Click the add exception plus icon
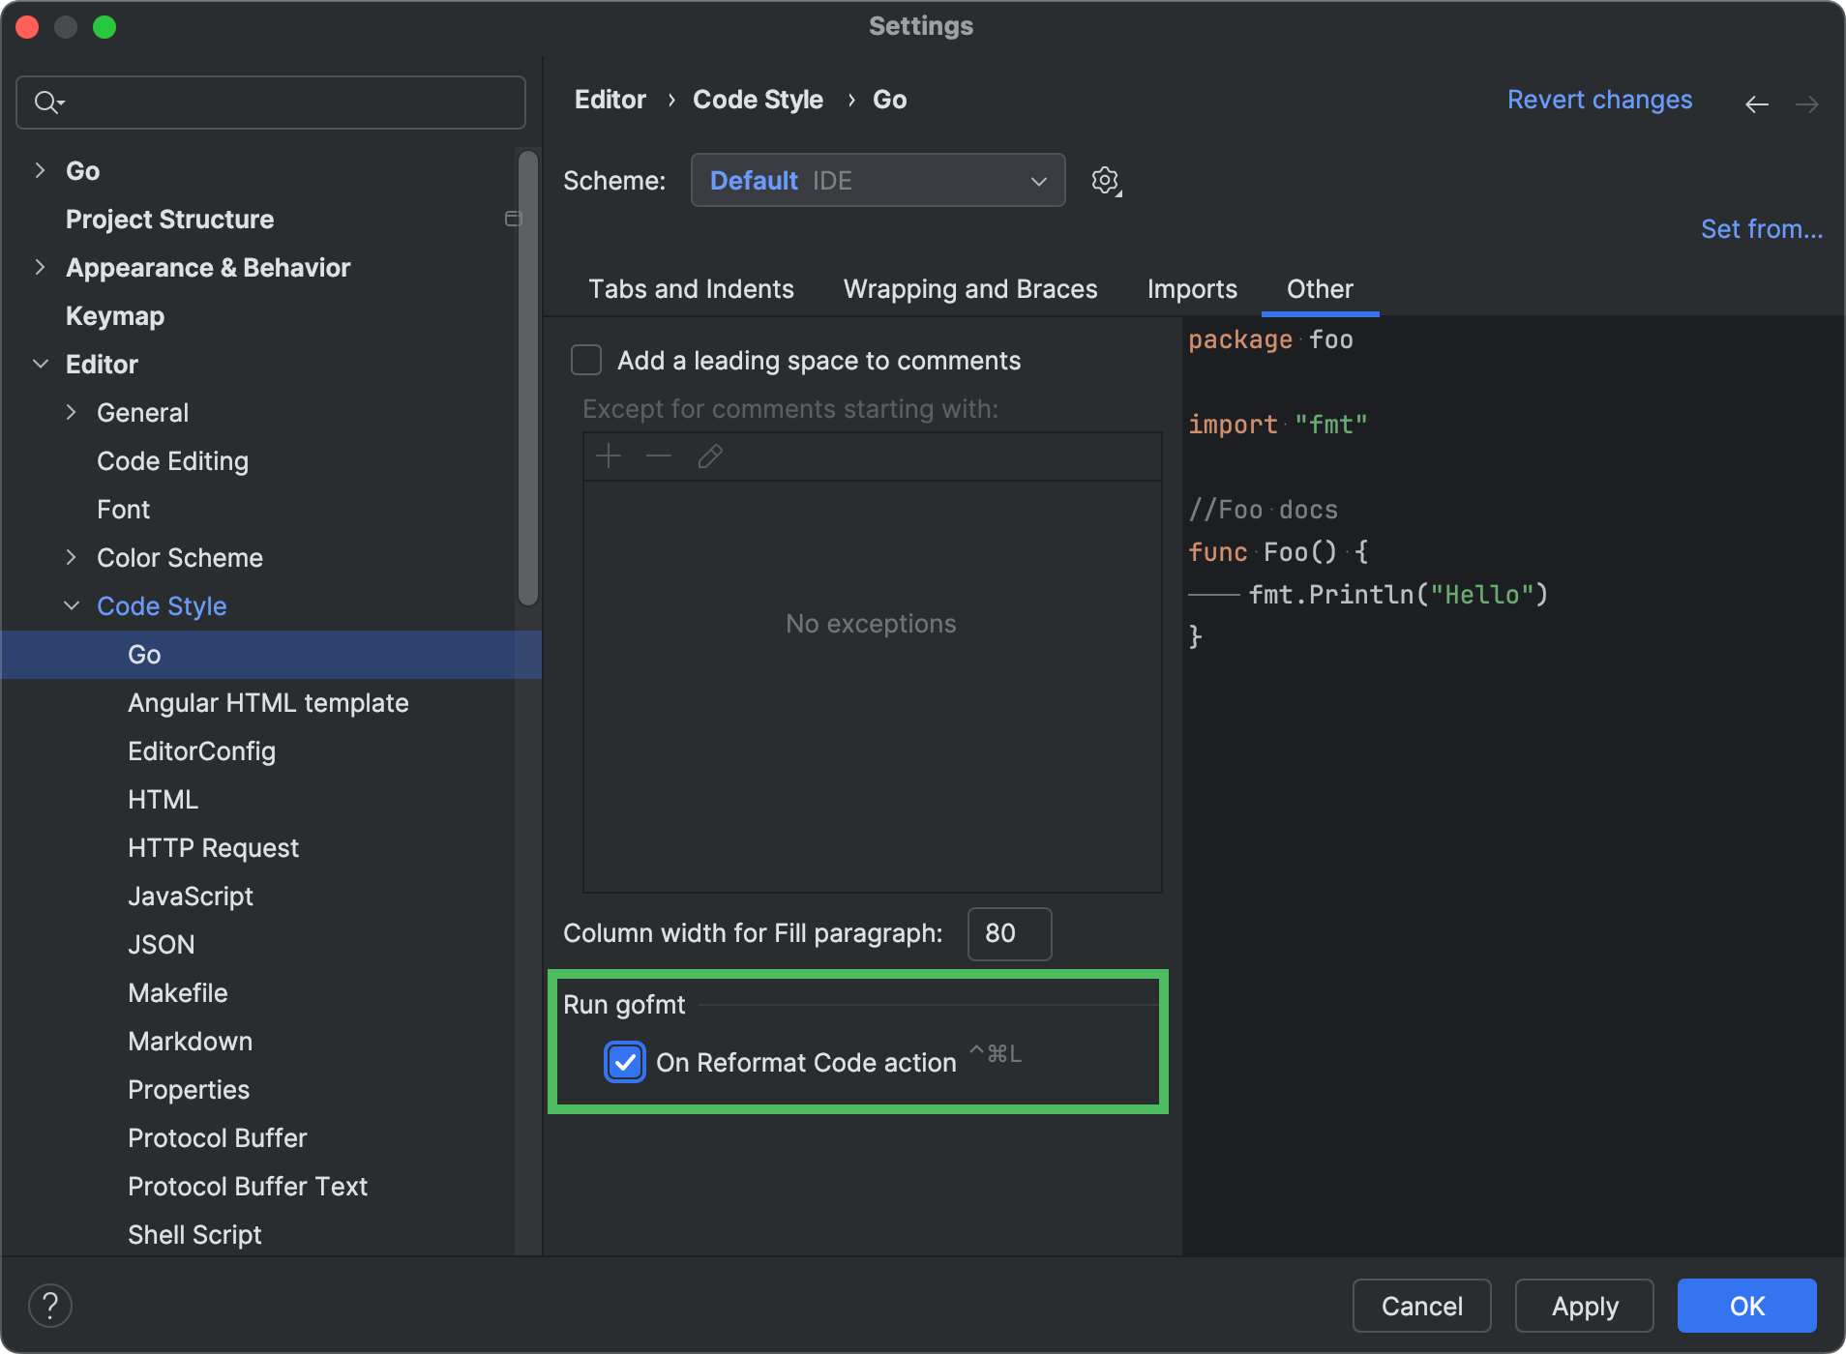The image size is (1846, 1354). pos(609,456)
